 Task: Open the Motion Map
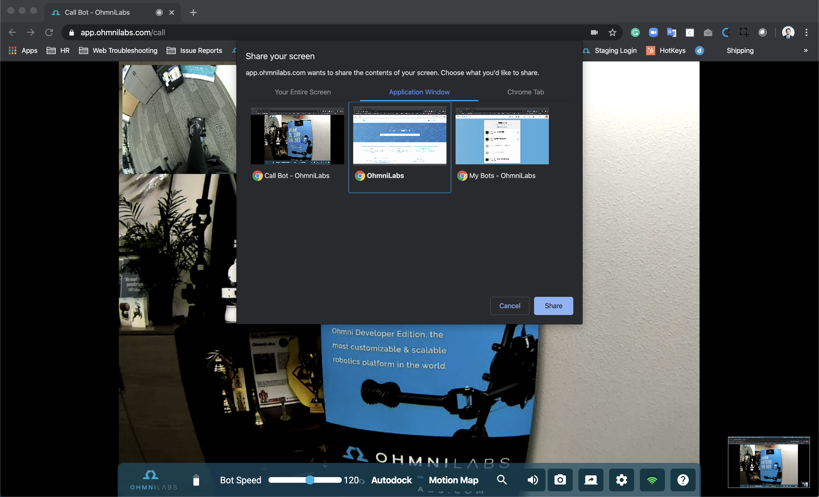[x=453, y=480]
